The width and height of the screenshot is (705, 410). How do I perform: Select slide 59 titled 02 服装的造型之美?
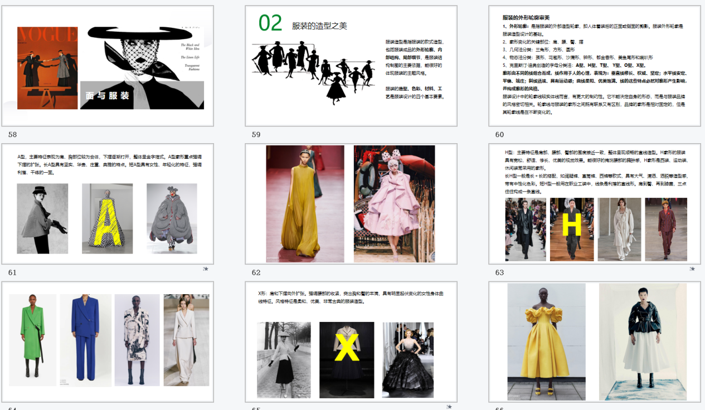pyautogui.click(x=351, y=66)
